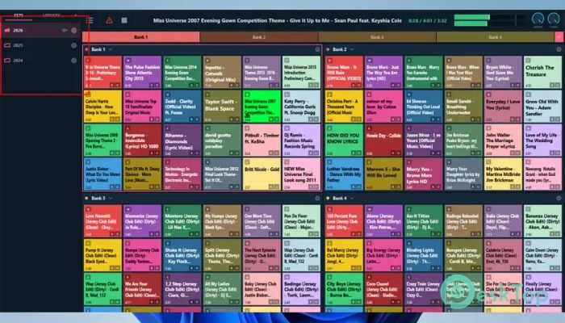Click the key badge on Impetto - Catwalk pad
The image size is (565, 323).
pyautogui.click(x=207, y=61)
